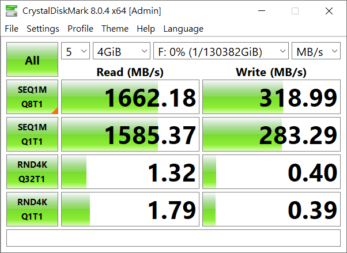Start the SEQ1M Q8T1 test
The image size is (347, 253).
tap(32, 97)
